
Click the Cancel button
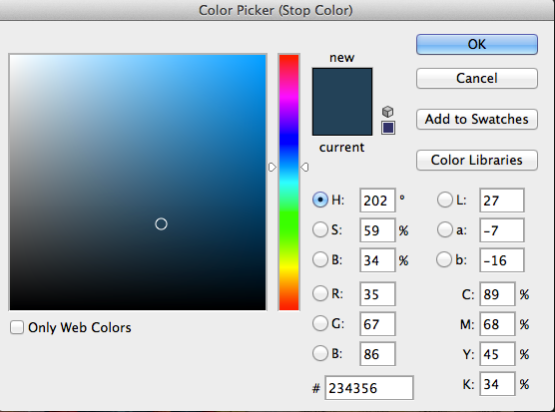[477, 78]
